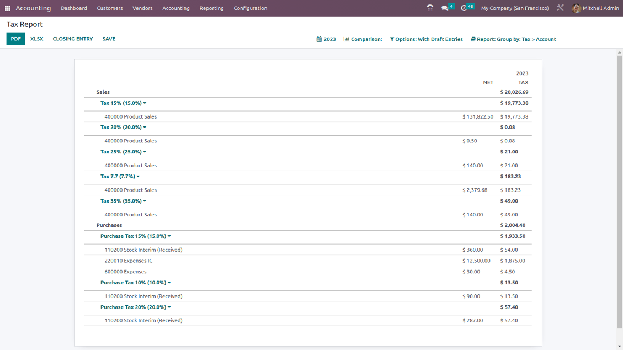This screenshot has width=623, height=350.
Task: Click the scrollbar up arrow
Action: coord(620,52)
